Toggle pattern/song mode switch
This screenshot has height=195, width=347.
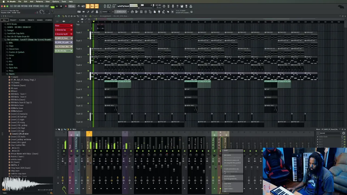tap(52, 6)
